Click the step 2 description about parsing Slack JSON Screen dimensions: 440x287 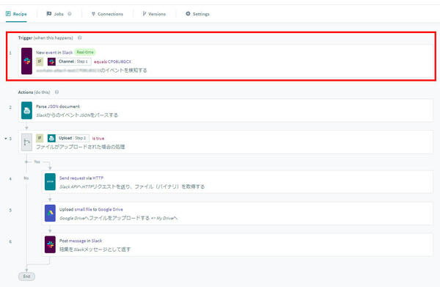(77, 115)
